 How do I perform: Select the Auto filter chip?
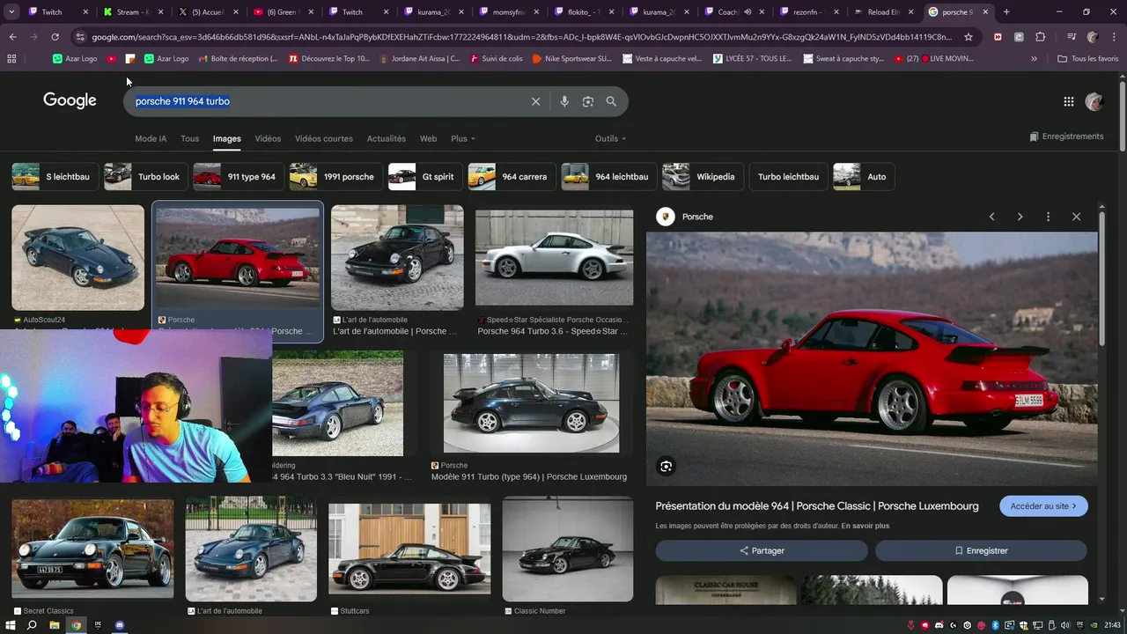tap(864, 177)
